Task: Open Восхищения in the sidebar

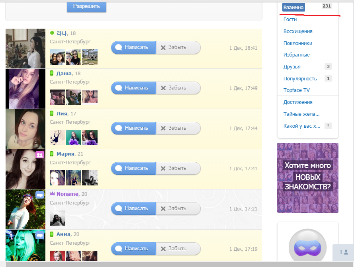Action: [298, 31]
